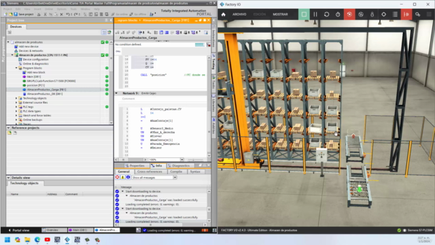Collapse the Reference projects section
This screenshot has width=435, height=245.
(8, 128)
